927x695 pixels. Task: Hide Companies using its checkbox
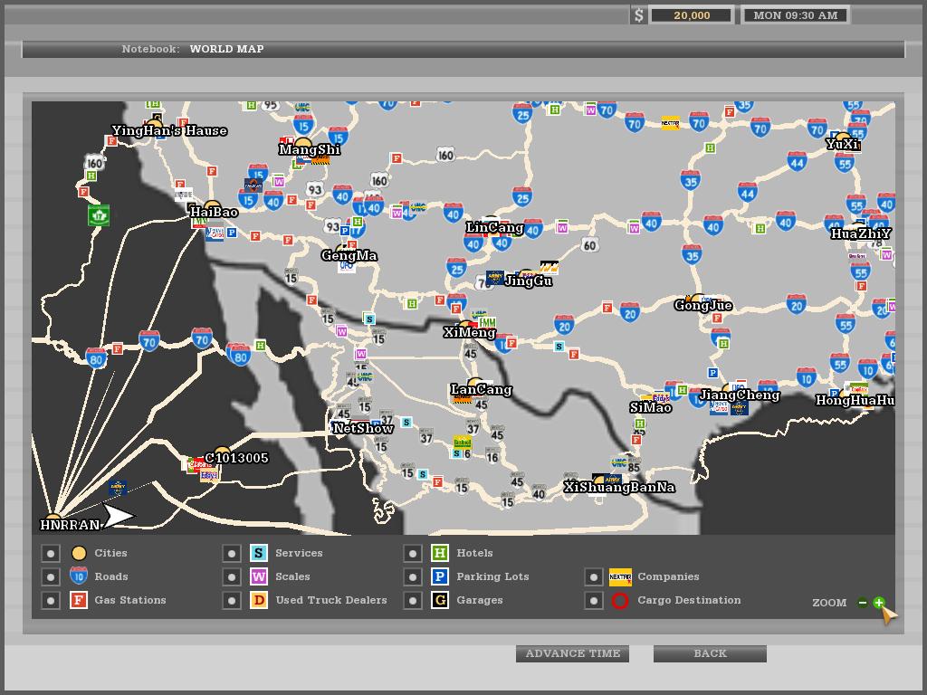[x=594, y=576]
